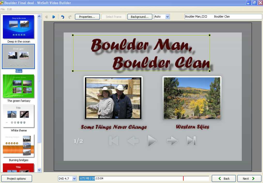Open the File menu
Viewport: 263px width, 183px height.
pyautogui.click(x=3, y=9)
